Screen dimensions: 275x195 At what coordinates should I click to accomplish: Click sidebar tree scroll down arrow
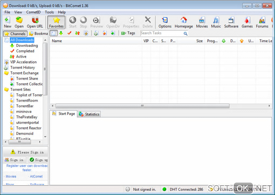click(x=45, y=137)
